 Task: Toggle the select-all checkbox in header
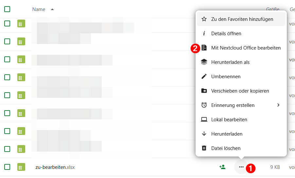point(7,9)
